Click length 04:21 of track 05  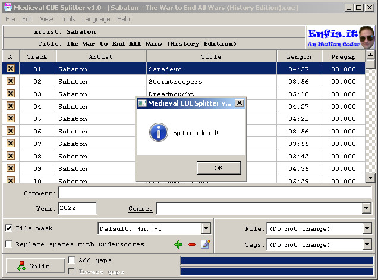click(x=299, y=119)
